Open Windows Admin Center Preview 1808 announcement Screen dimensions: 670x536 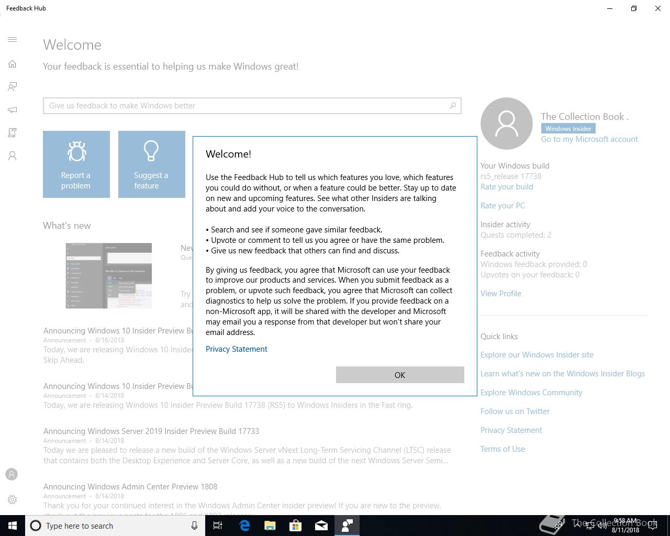pyautogui.click(x=130, y=487)
